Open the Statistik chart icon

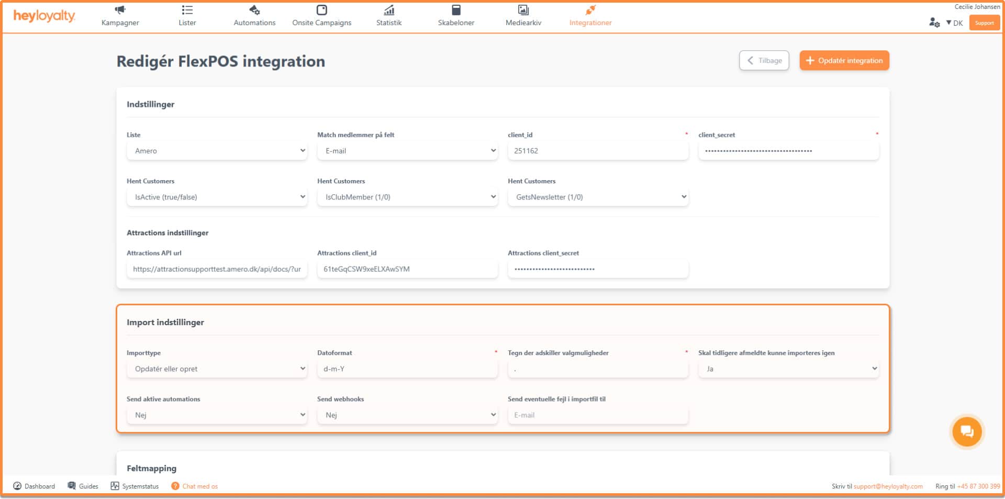[x=389, y=10]
